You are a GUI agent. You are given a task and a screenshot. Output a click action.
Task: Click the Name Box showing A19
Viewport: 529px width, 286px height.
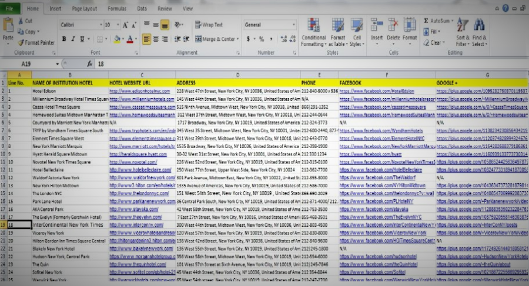pos(31,64)
